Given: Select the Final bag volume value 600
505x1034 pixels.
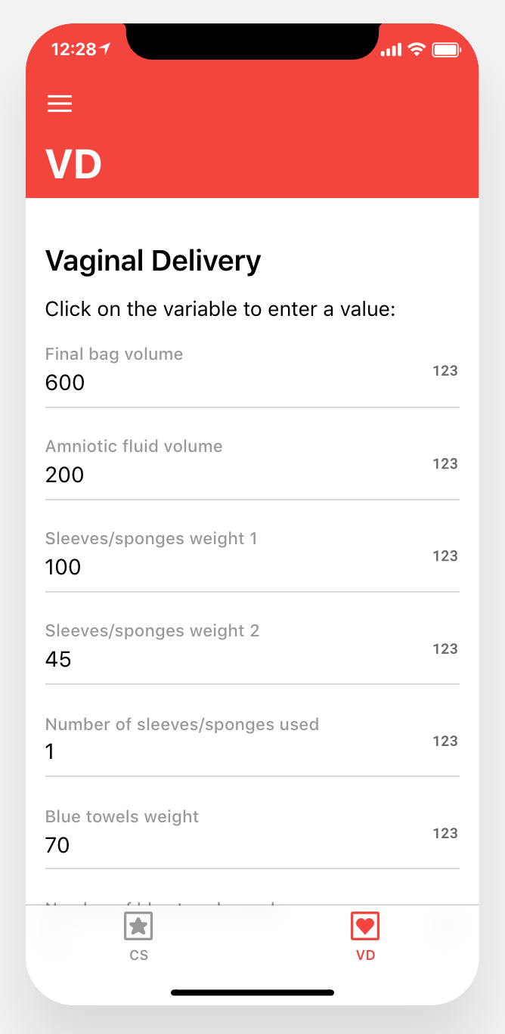Looking at the screenshot, I should pos(64,382).
